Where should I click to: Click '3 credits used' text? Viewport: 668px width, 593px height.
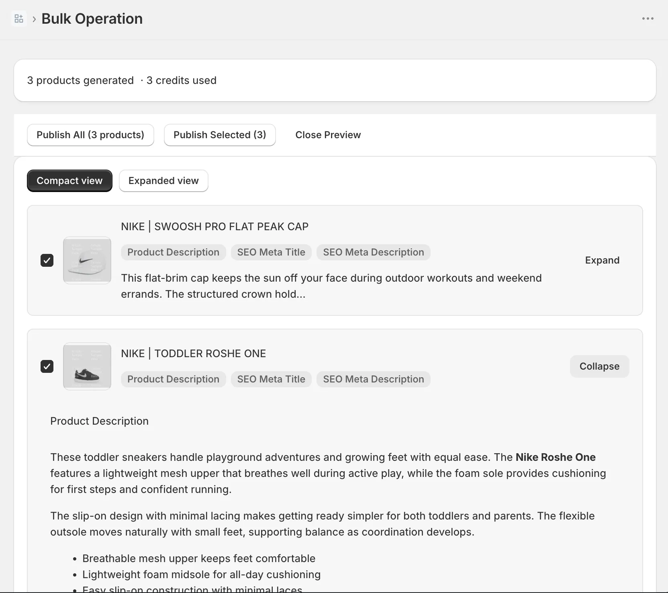(x=181, y=80)
